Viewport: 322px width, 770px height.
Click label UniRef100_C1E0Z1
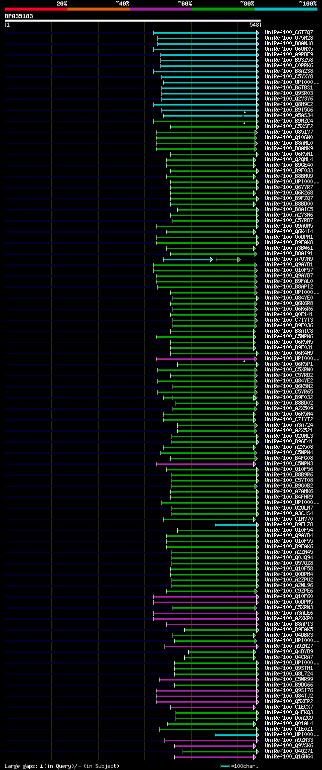click(289, 729)
